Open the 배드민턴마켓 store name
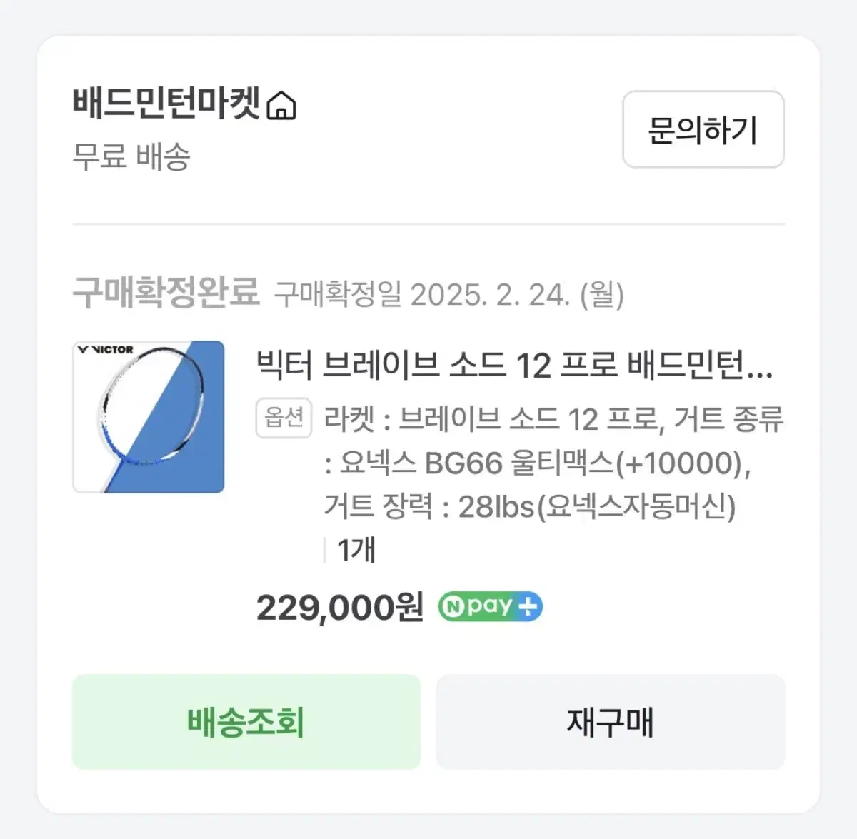Screen dimensions: 857x839 [x=166, y=104]
